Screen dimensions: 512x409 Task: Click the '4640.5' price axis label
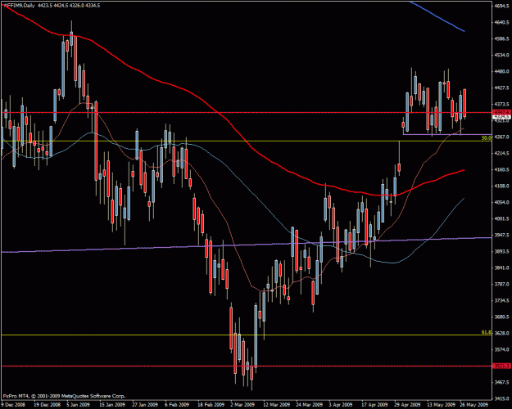(502, 22)
